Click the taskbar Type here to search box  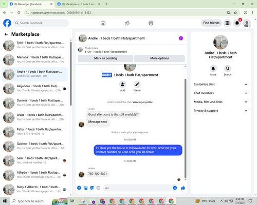39,201
